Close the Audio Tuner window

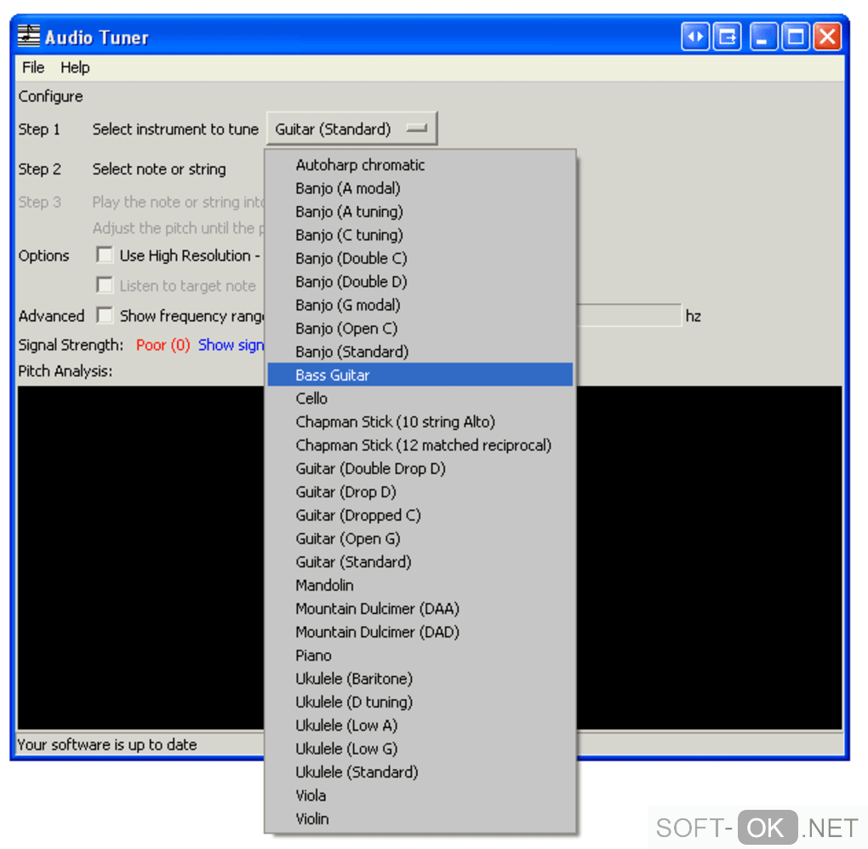pyautogui.click(x=828, y=37)
